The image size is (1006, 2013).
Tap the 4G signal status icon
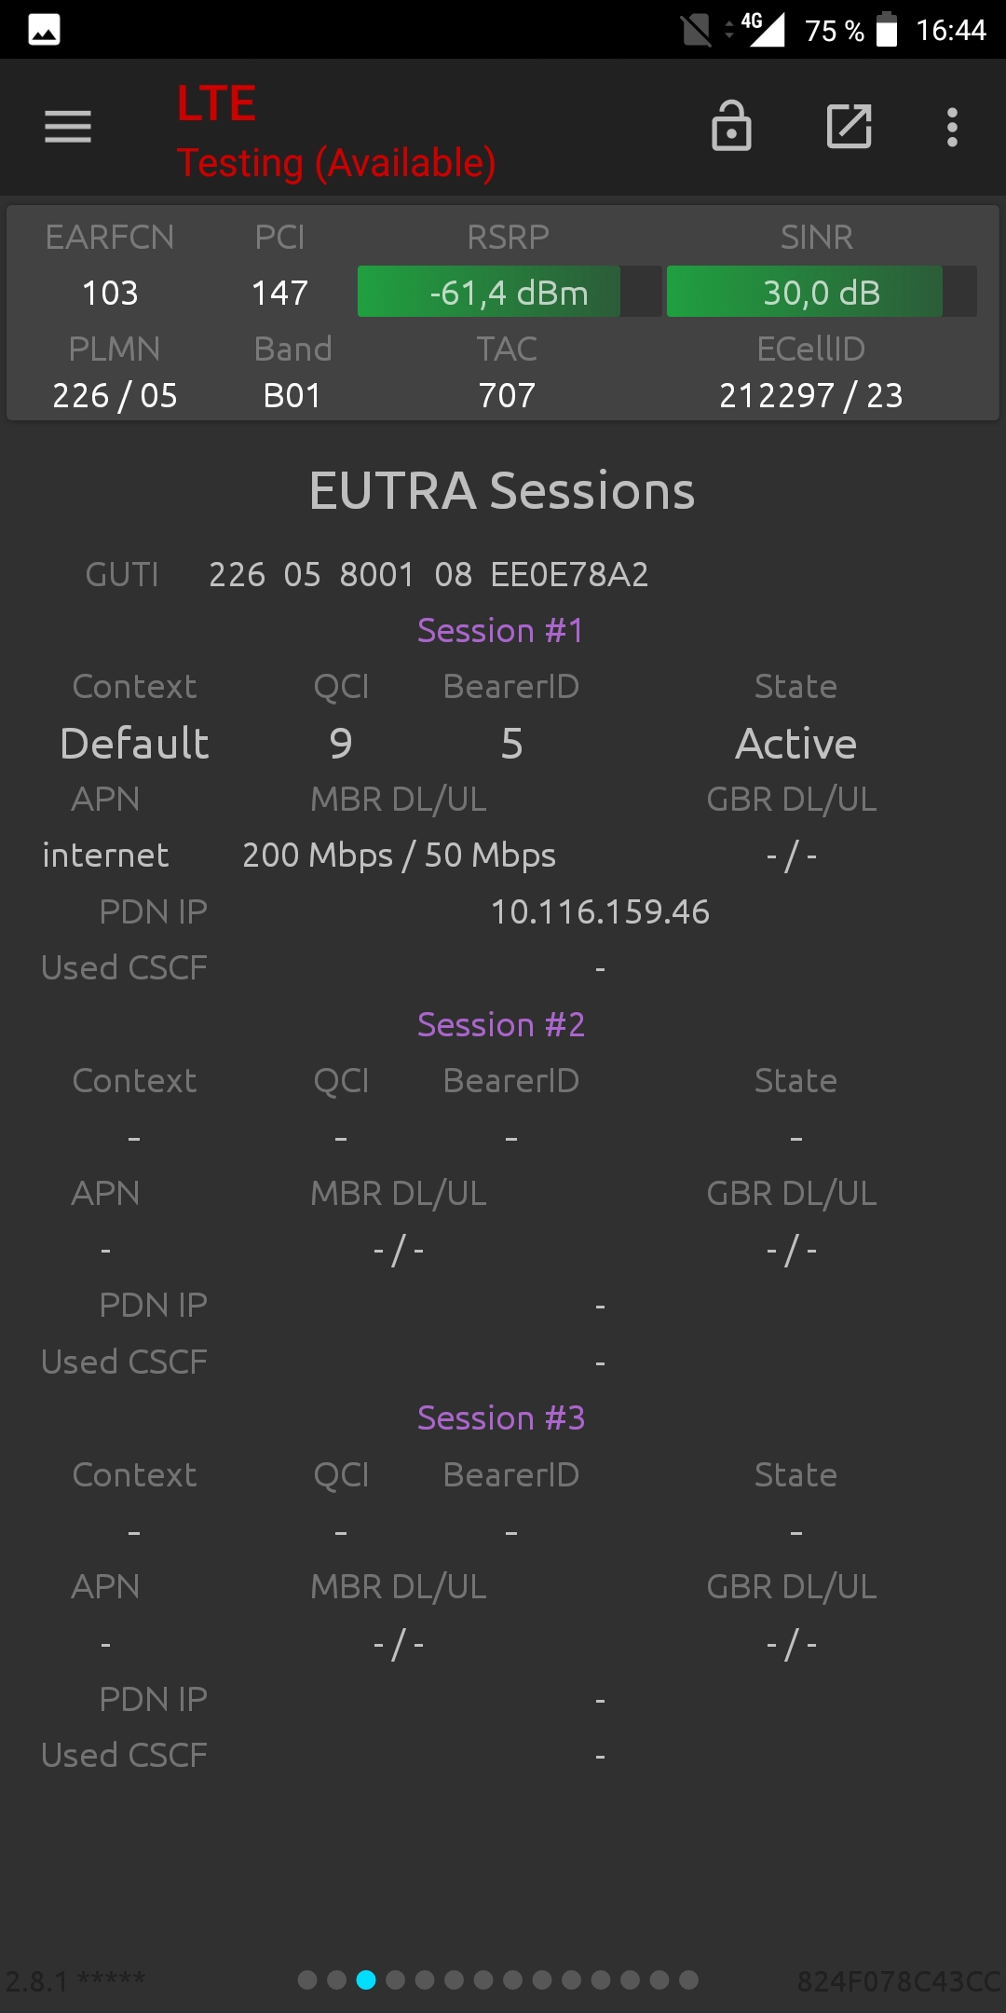[x=764, y=29]
